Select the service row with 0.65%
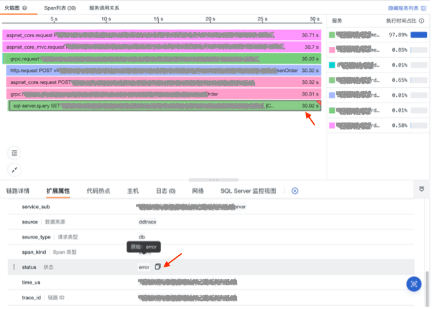Screen dimensions: 432x309 [x=378, y=80]
